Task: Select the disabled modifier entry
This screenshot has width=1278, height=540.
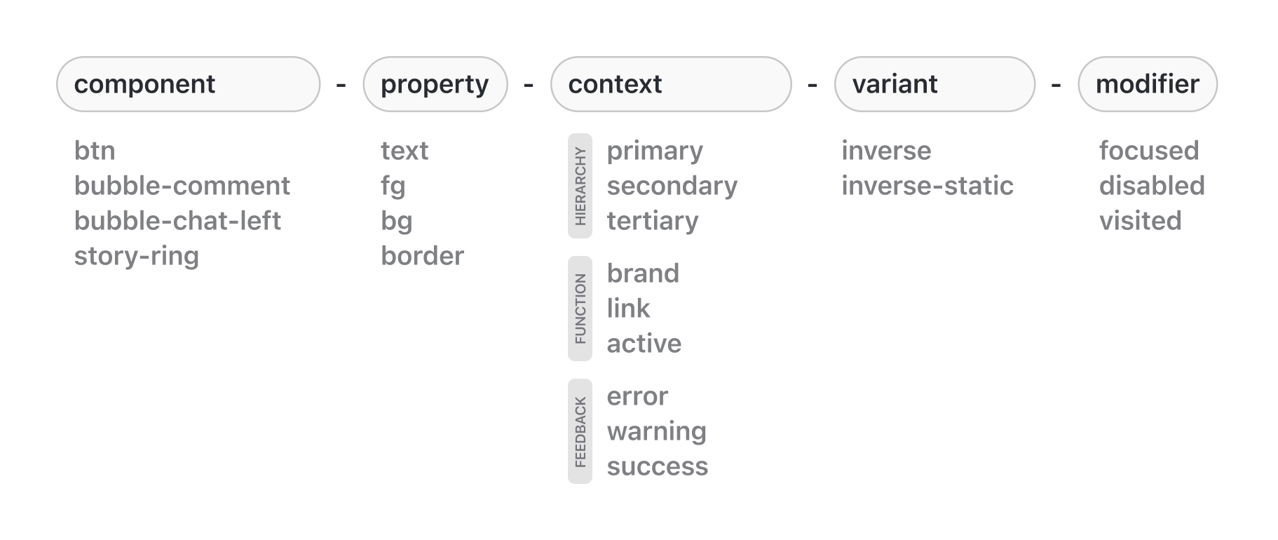Action: tap(1151, 186)
